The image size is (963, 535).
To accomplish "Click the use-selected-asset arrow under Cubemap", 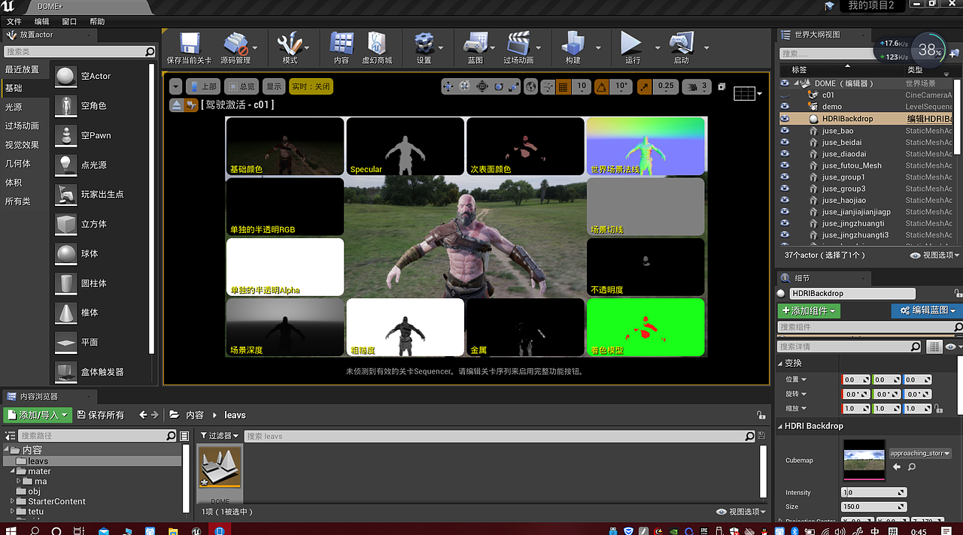I will (x=897, y=467).
